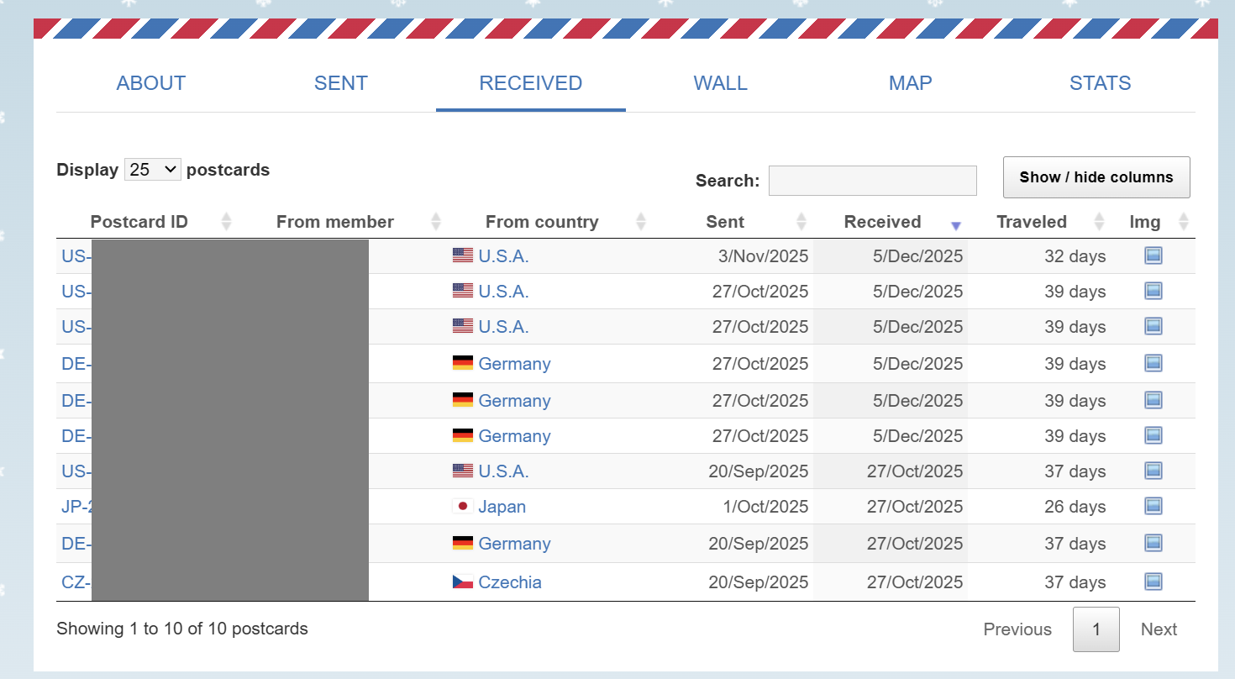Click sort arrows beside the Img column
The width and height of the screenshot is (1235, 679).
[1184, 222]
